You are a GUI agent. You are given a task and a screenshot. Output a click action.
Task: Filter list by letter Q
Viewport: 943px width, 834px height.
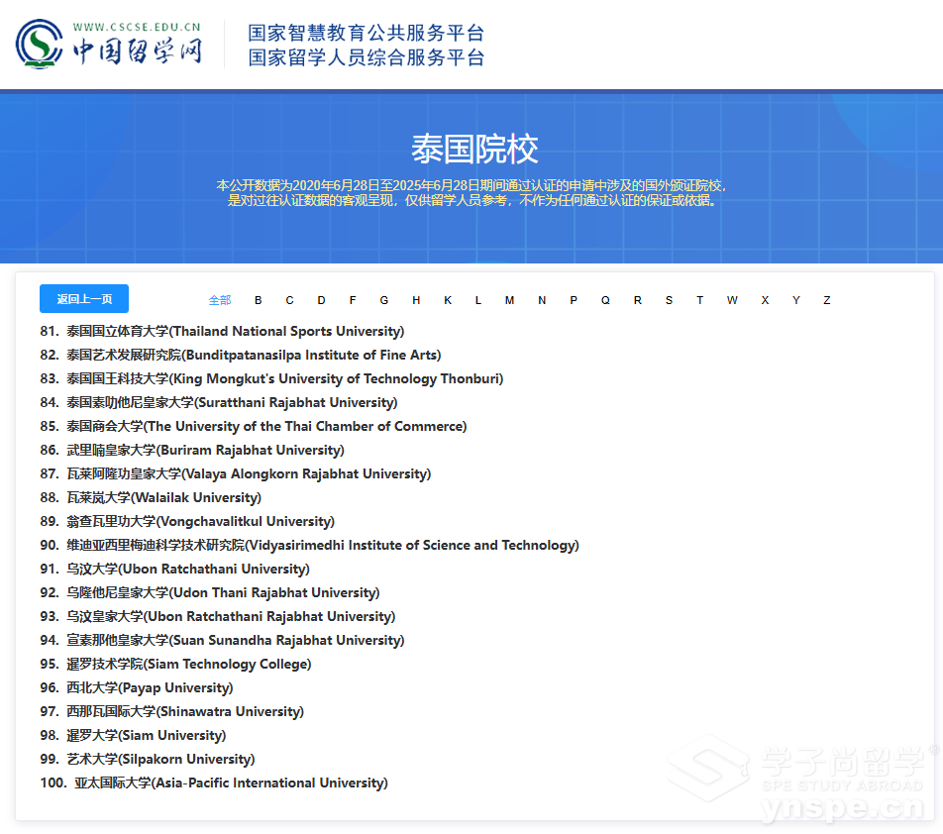point(605,300)
